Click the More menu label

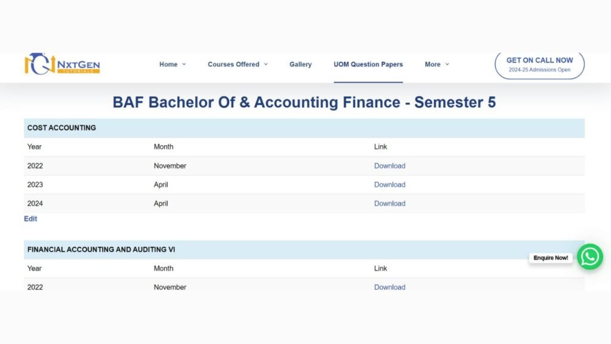tap(432, 64)
